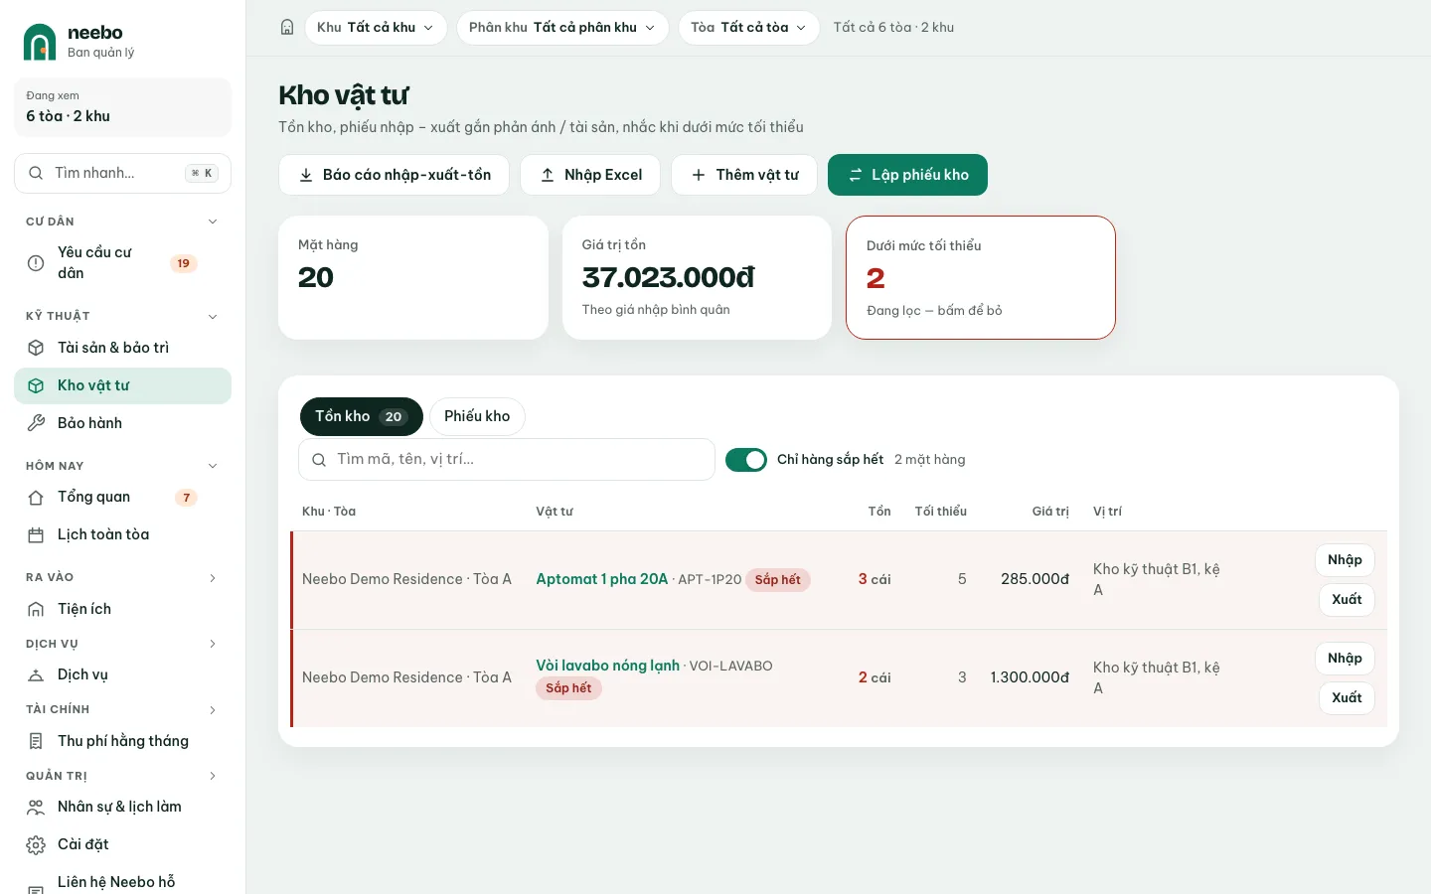Focus the Tìm mã, tên, vị trí search field

pyautogui.click(x=507, y=460)
